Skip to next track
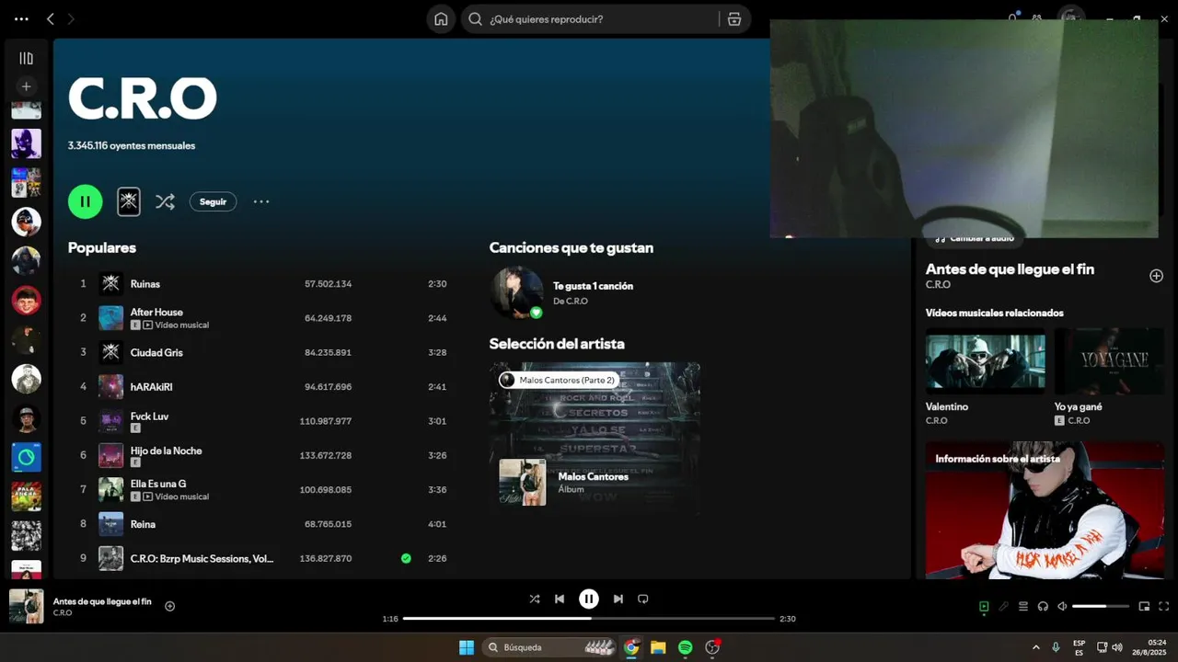The width and height of the screenshot is (1178, 662). coord(618,599)
